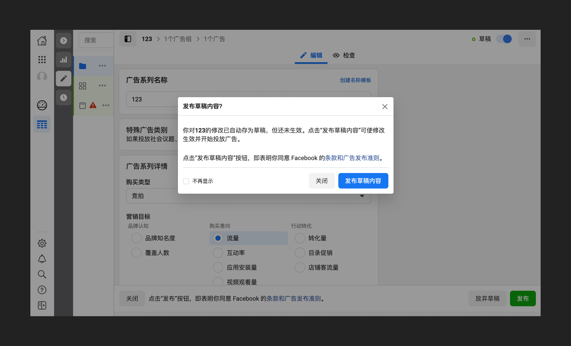Open the notifications bell icon
Image resolution: width=571 pixels, height=346 pixels.
(42, 259)
